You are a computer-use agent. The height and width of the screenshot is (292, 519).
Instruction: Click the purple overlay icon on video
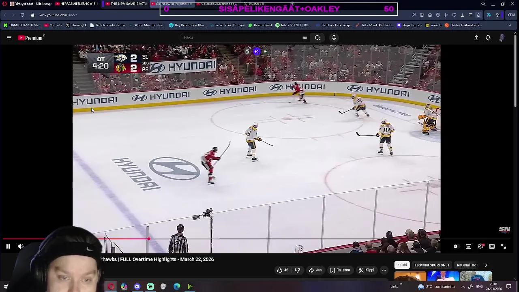tap(256, 52)
